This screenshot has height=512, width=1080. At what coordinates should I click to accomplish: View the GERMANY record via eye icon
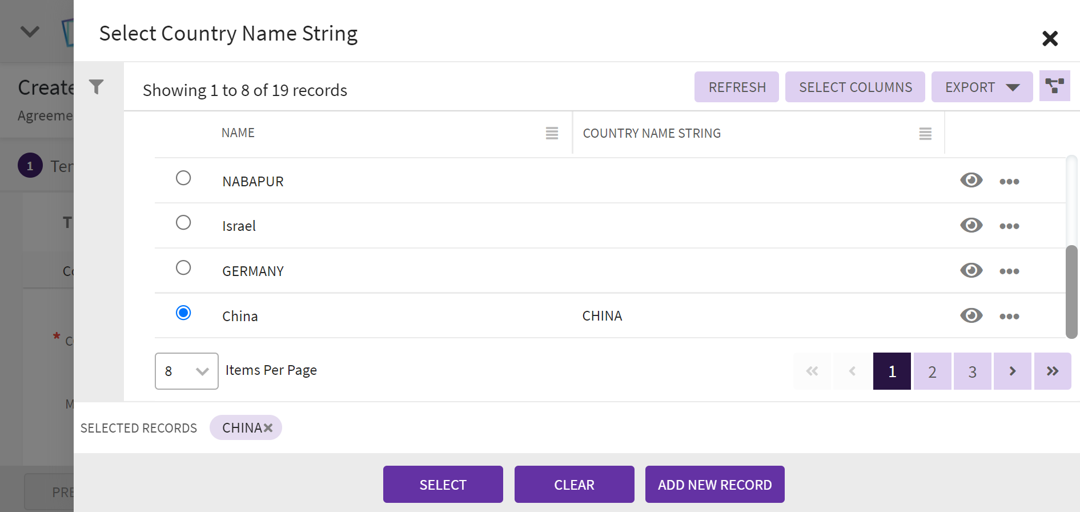coord(971,270)
